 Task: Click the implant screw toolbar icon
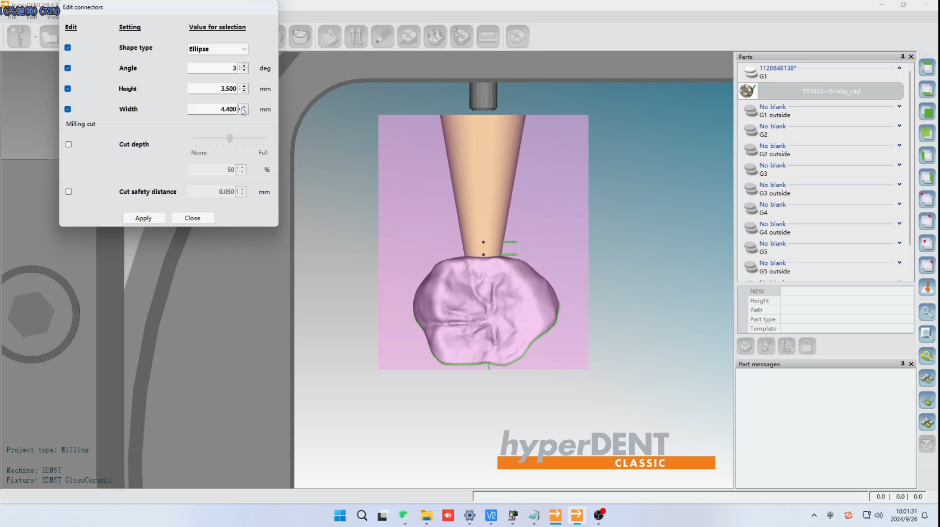click(19, 37)
